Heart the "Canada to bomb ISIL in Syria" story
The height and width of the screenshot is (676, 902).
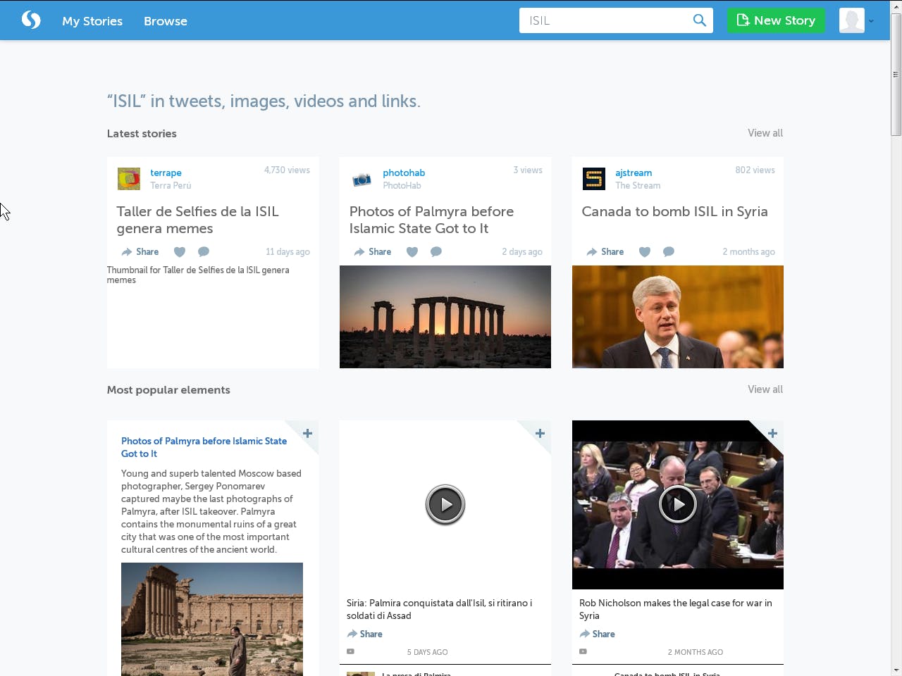645,251
